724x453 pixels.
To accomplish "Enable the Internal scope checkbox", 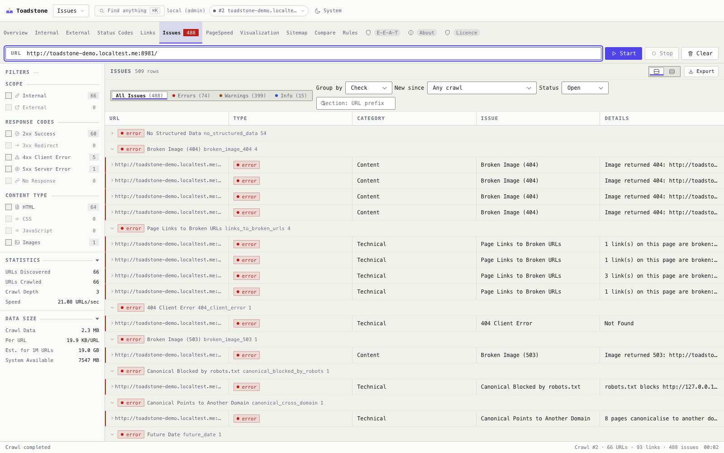I will 9,96.
